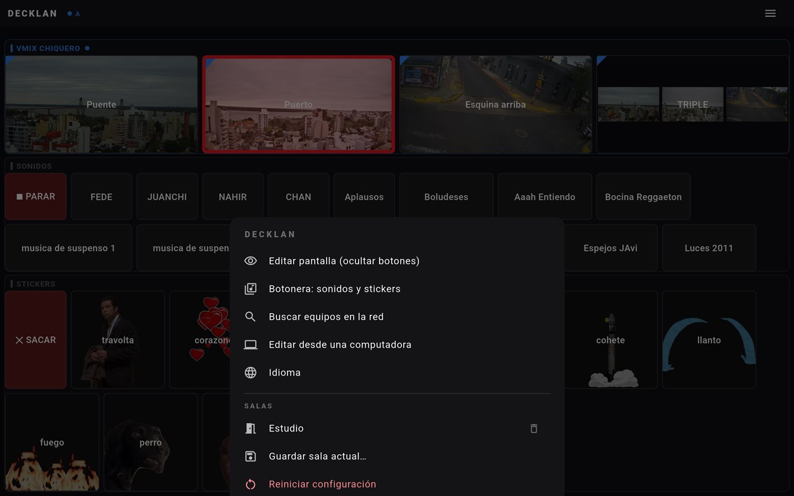The height and width of the screenshot is (496, 794).
Task: Trigger the Boludeses sound
Action: pyautogui.click(x=446, y=197)
